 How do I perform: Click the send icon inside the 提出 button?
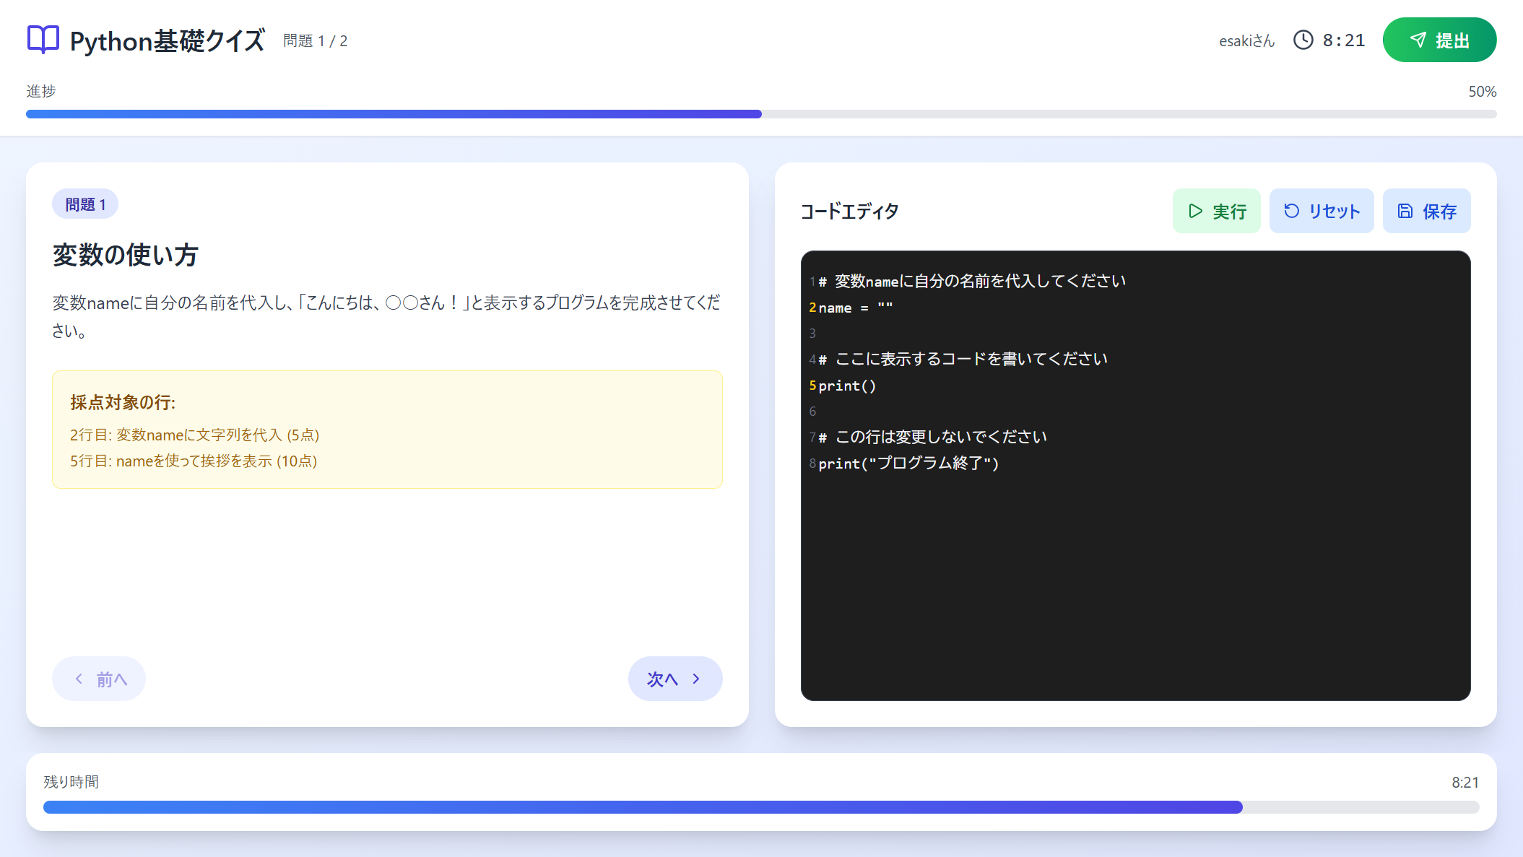(x=1418, y=40)
